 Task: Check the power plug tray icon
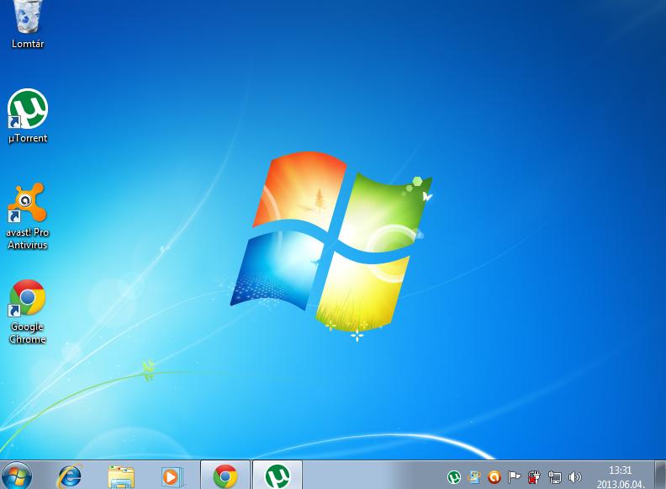(534, 477)
